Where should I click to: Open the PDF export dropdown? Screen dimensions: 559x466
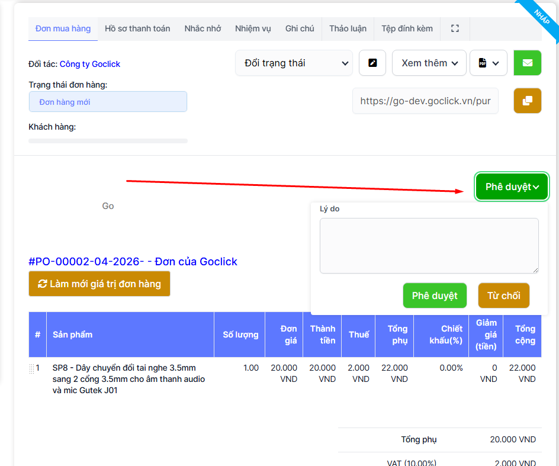[488, 63]
